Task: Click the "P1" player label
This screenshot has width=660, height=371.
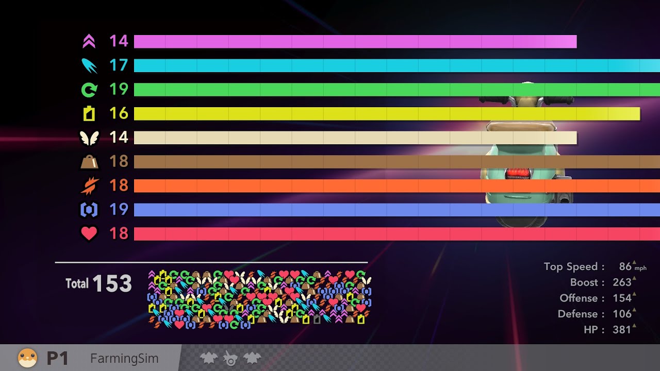Action: tap(57, 358)
